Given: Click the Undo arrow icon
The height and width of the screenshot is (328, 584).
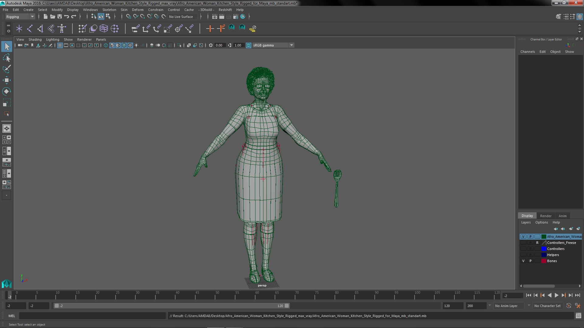Looking at the screenshot, I should (x=67, y=17).
